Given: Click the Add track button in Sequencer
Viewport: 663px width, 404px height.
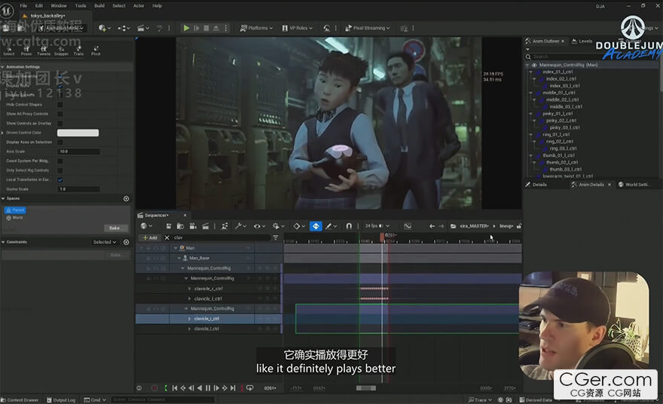Looking at the screenshot, I should [149, 237].
